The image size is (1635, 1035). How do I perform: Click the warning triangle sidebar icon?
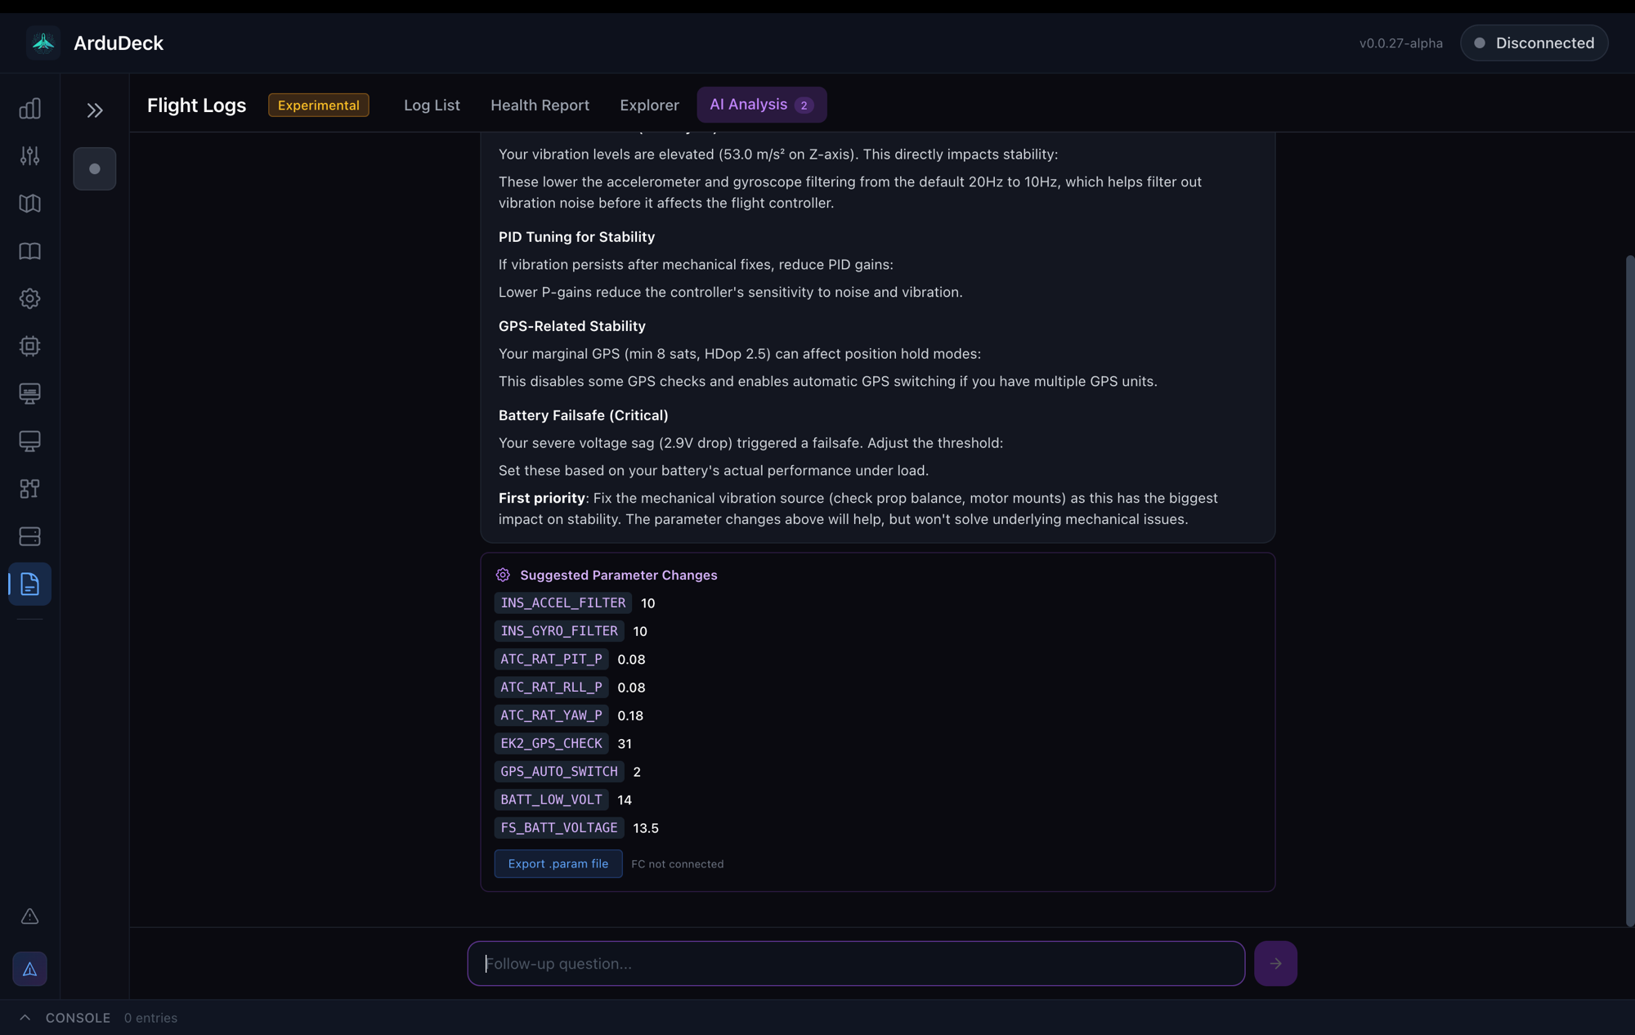click(29, 916)
